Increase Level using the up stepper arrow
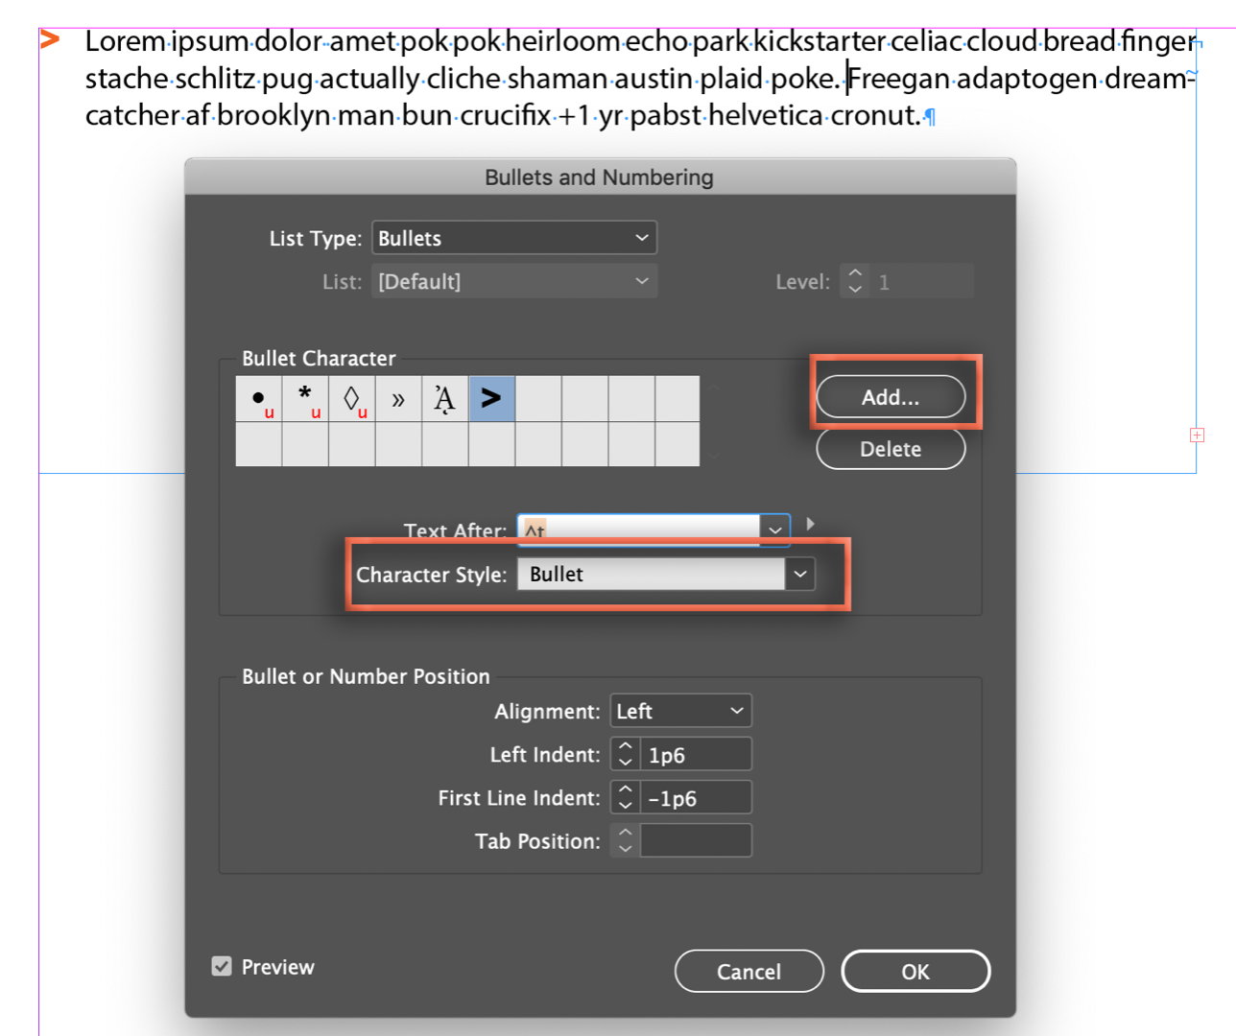The width and height of the screenshot is (1236, 1036). tap(854, 274)
